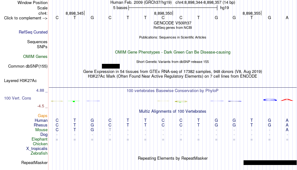Image resolution: width=297 pixels, height=170 pixels.
Task: Click the Zebrafish species label
Action: click(39, 153)
